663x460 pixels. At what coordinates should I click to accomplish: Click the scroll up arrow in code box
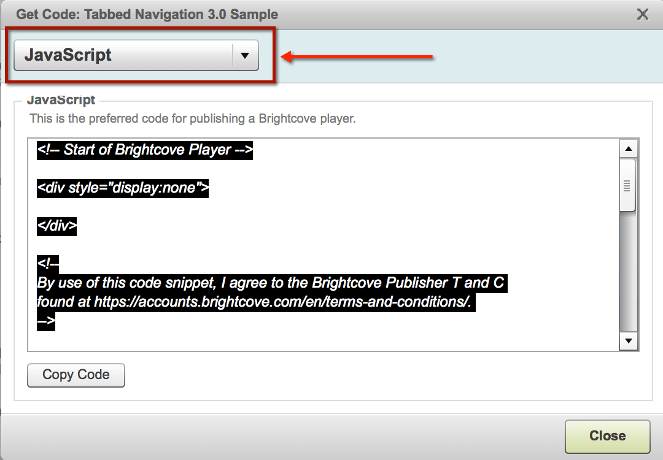click(x=629, y=148)
